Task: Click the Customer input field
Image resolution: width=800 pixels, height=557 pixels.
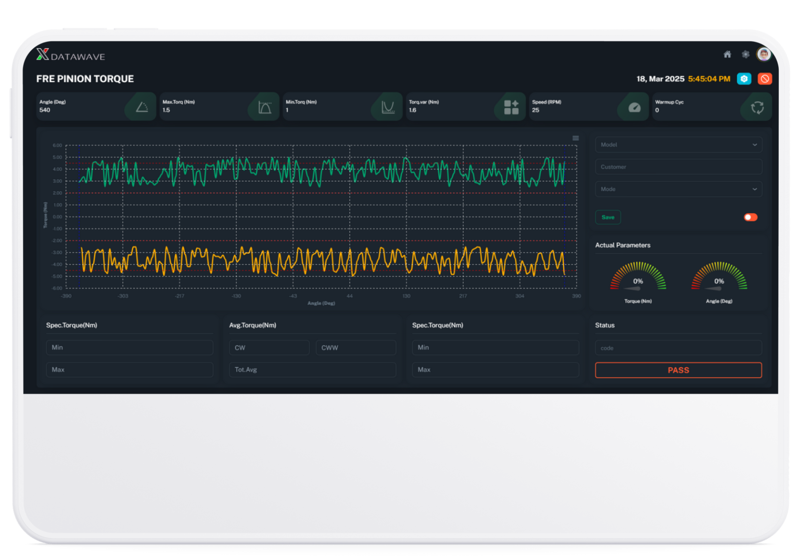Action: (678, 167)
